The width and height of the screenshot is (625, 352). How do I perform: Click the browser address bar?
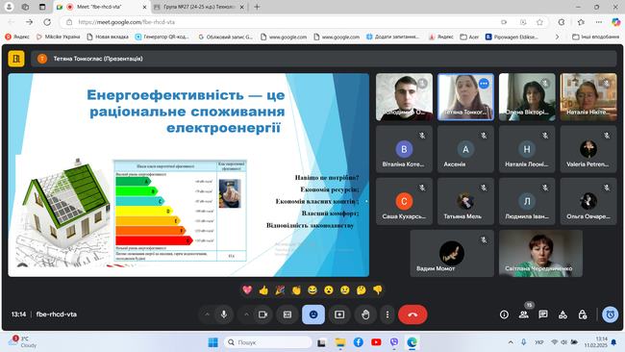click(279, 22)
